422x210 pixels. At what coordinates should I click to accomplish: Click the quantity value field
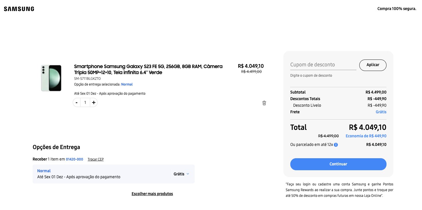(85, 102)
